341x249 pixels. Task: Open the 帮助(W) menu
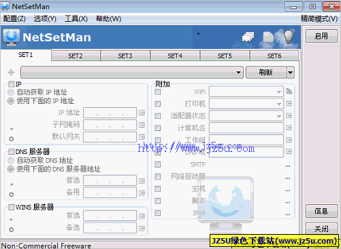coord(108,19)
